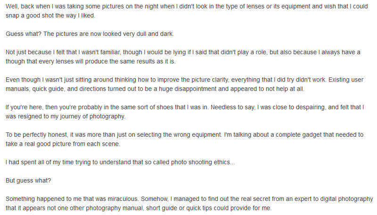Click the line 'I had spent all'
Image resolution: width=377 pixels, height=215 pixels.
[x=120, y=162]
